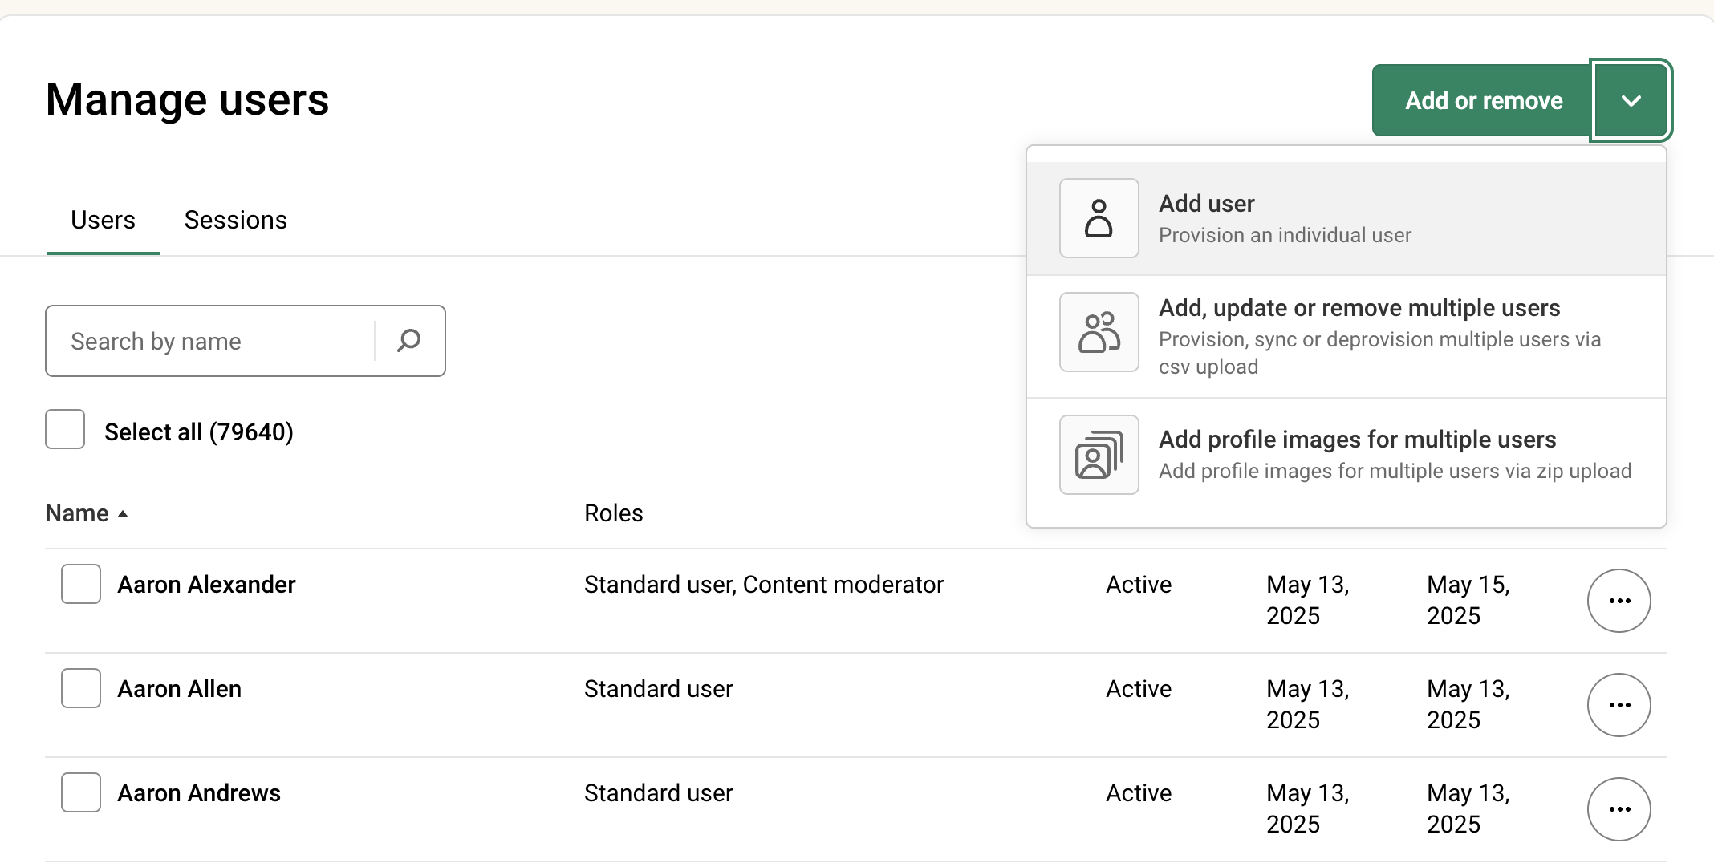Screen dimensions: 1714x863
Task: Switch to the Users tab
Action: tap(103, 219)
